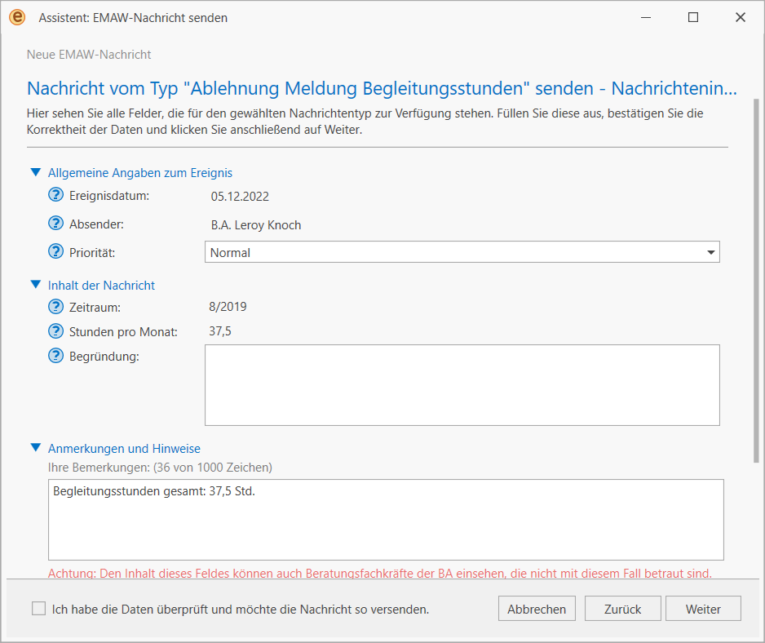Screen dimensions: 765x643
Task: Check the data verification confirmation checkbox
Action: point(38,609)
